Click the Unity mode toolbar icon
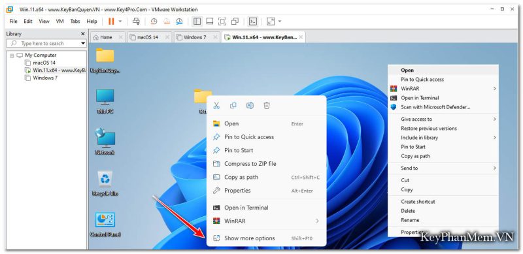 tap(235, 22)
